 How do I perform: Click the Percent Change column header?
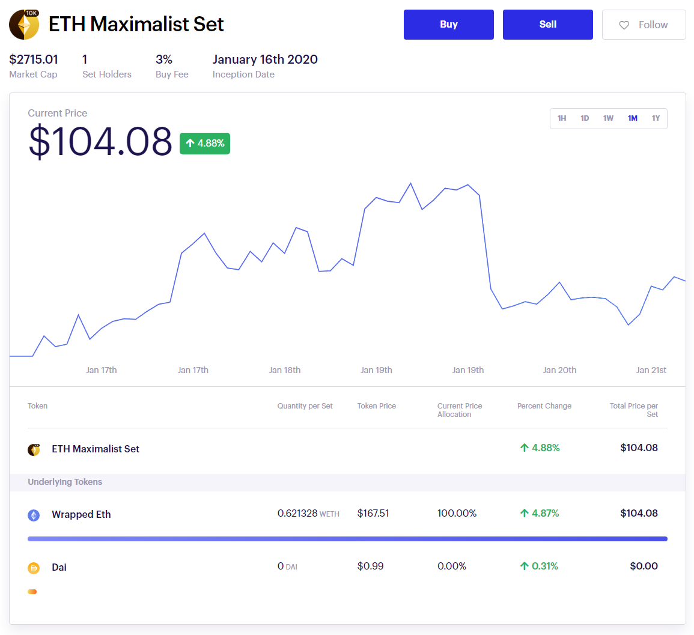point(544,406)
